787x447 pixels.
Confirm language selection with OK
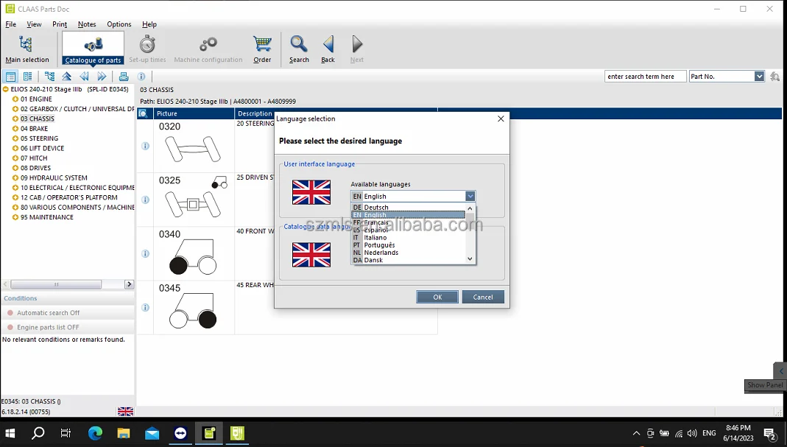(x=437, y=297)
